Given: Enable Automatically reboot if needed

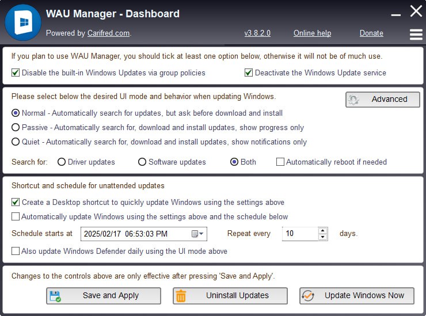Looking at the screenshot, I should [280, 162].
